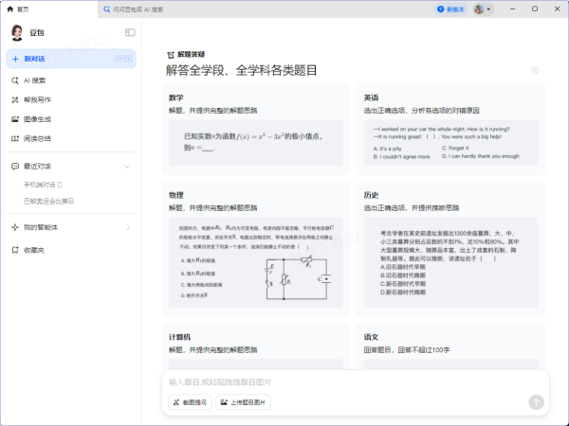The width and height of the screenshot is (569, 426).
Task: Click the 新版本 update button
Action: [x=450, y=9]
